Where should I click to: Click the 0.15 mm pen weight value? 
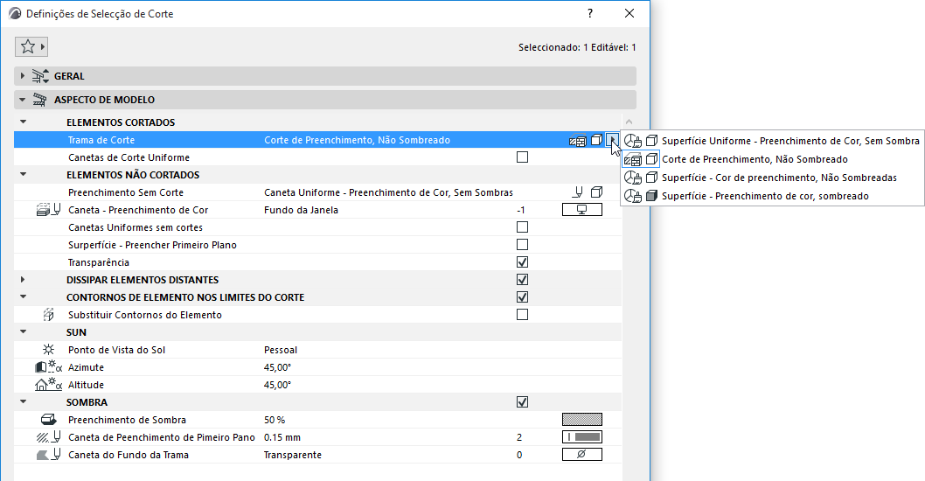[x=282, y=437]
